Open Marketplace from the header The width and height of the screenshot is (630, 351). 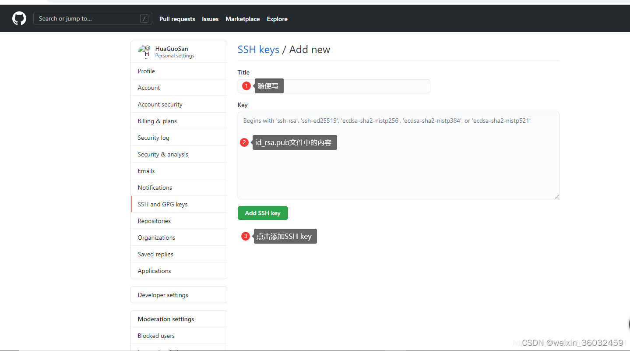click(243, 19)
